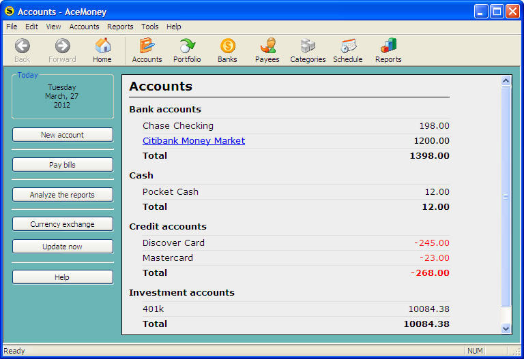This screenshot has height=359, width=524.
Task: Open the Edit menu
Action: [x=32, y=27]
